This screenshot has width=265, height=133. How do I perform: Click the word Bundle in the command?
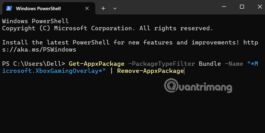210,64
